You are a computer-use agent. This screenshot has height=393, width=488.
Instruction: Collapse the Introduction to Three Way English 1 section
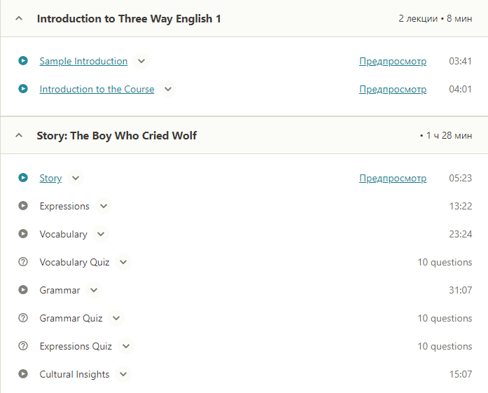(x=19, y=19)
